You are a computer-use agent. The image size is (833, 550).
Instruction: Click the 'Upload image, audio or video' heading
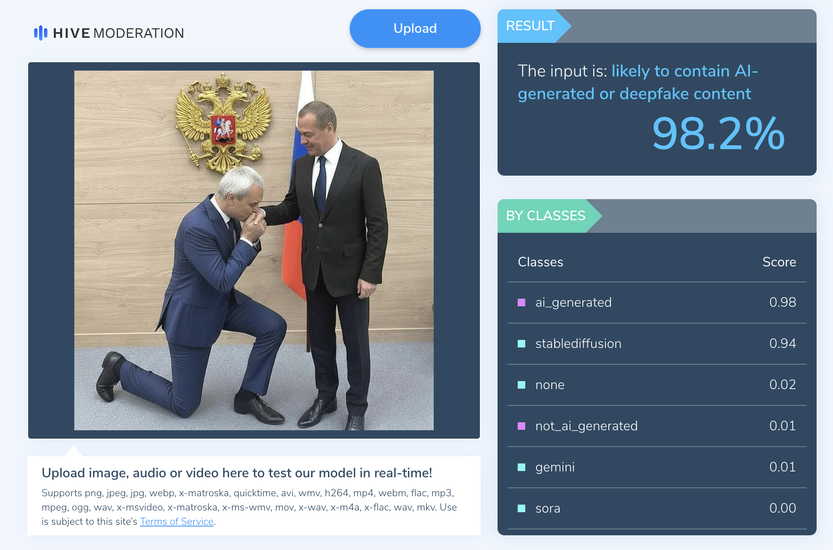tap(237, 473)
